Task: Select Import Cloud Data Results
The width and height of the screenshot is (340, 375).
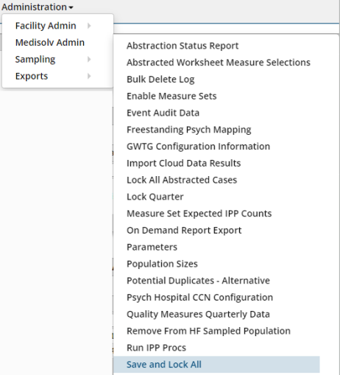Action: [x=183, y=163]
